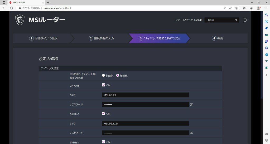Click the not-secure warning triangle icon

point(20,8)
